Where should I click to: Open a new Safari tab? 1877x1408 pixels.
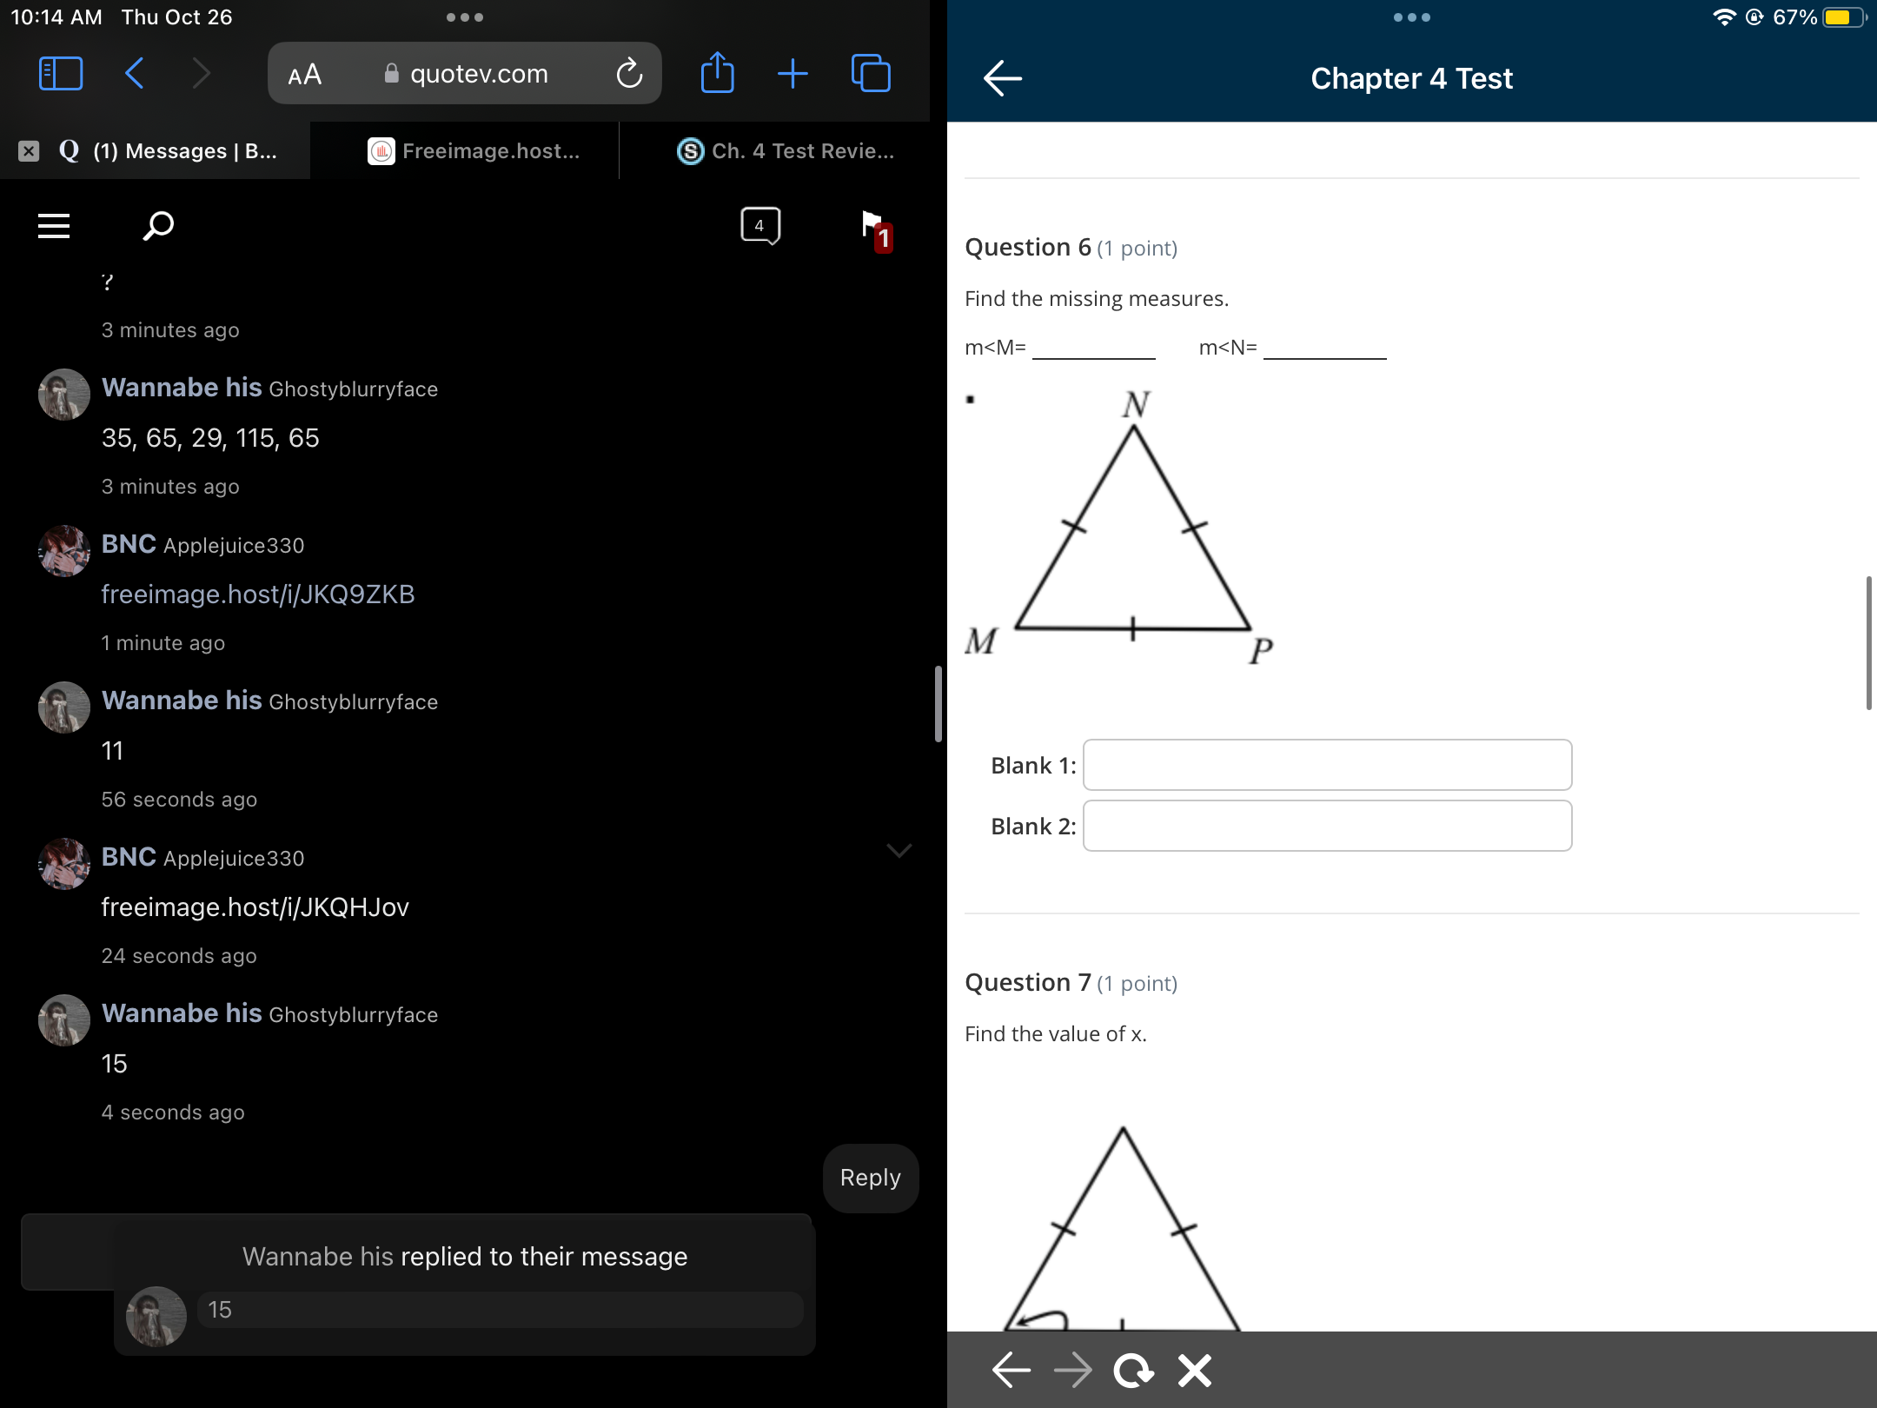click(793, 74)
